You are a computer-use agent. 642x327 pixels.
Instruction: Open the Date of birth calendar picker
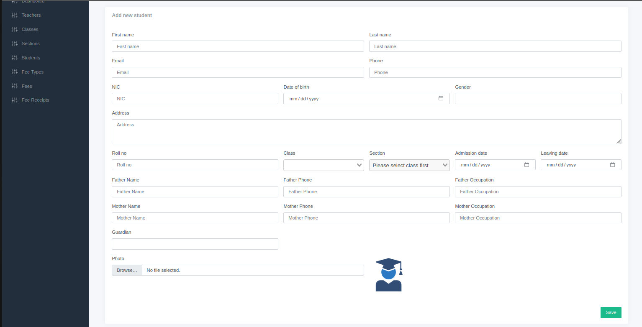click(x=441, y=98)
